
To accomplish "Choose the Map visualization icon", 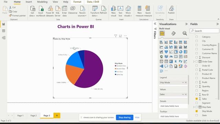I will pos(161,56).
